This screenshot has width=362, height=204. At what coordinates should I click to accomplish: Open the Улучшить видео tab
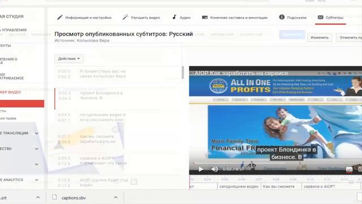[141, 18]
